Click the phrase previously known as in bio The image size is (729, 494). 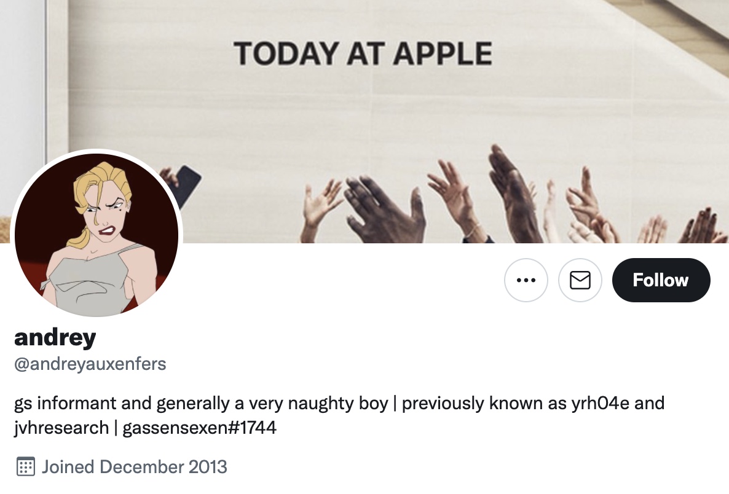pos(484,403)
